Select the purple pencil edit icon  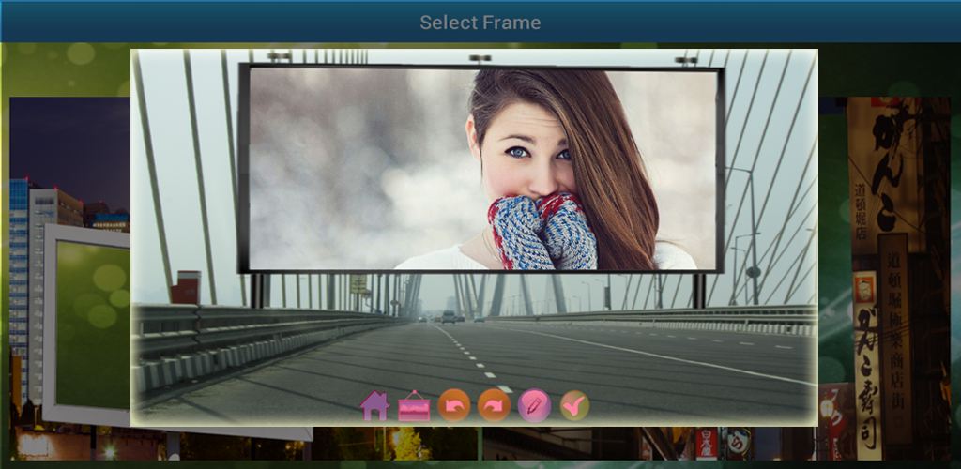pyautogui.click(x=534, y=405)
